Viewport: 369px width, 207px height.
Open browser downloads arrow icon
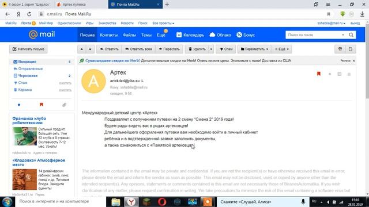tap(362, 14)
